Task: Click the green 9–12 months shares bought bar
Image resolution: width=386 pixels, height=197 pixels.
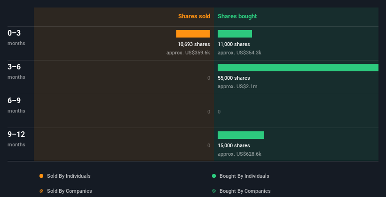Action: pos(241,135)
